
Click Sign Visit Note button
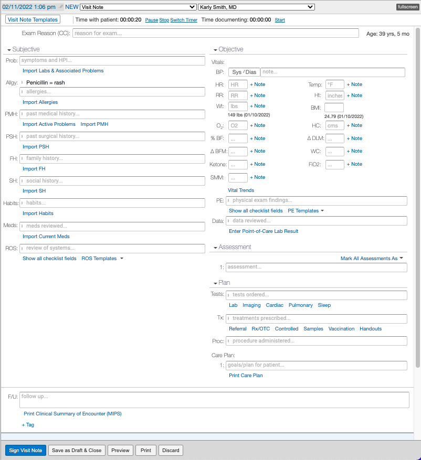pos(26,451)
